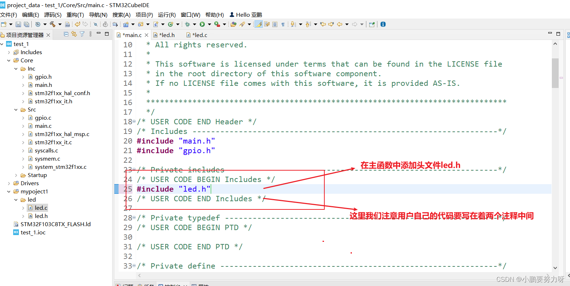Open dropdown next to Run button

point(209,24)
